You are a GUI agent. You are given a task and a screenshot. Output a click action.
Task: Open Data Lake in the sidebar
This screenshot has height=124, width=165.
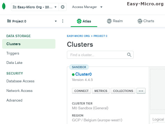tap(14, 63)
